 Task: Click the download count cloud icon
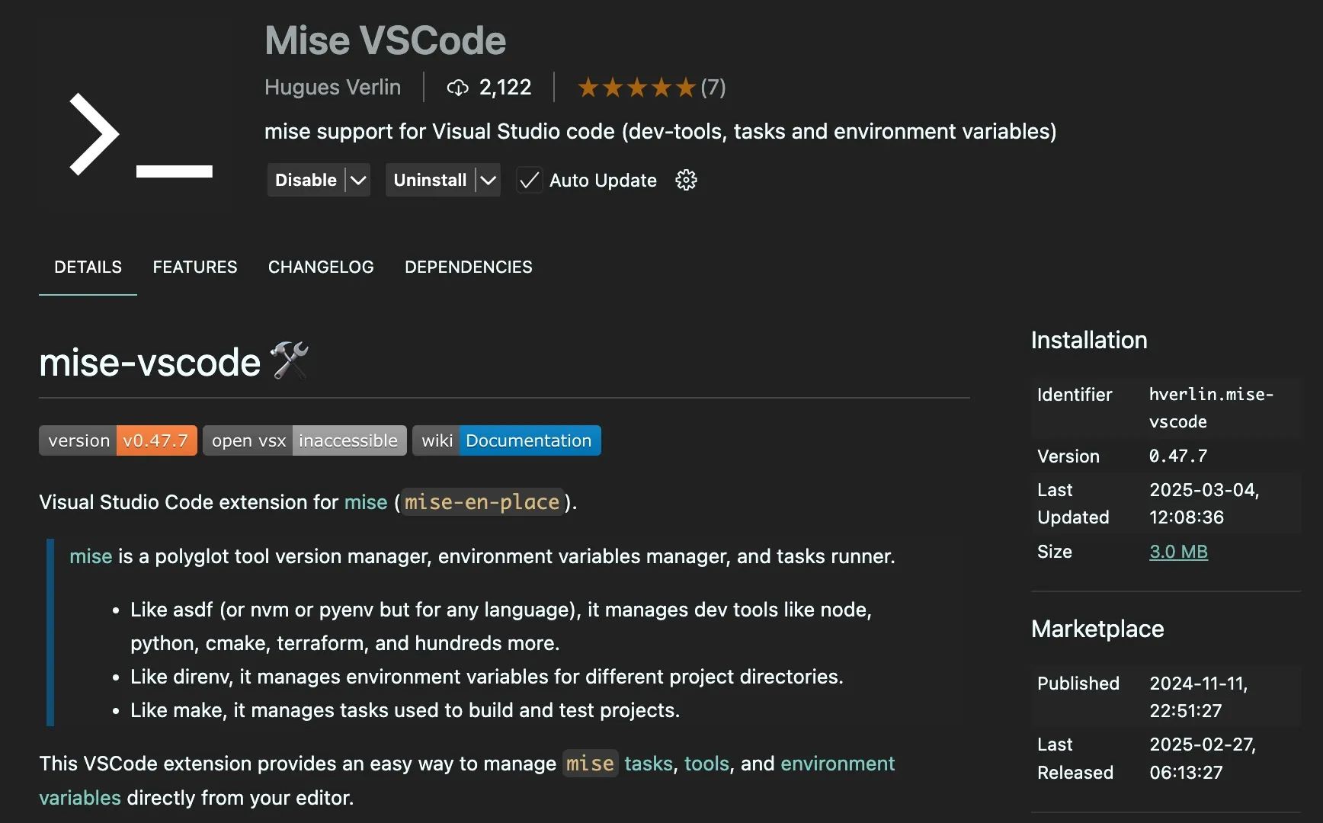pos(457,88)
